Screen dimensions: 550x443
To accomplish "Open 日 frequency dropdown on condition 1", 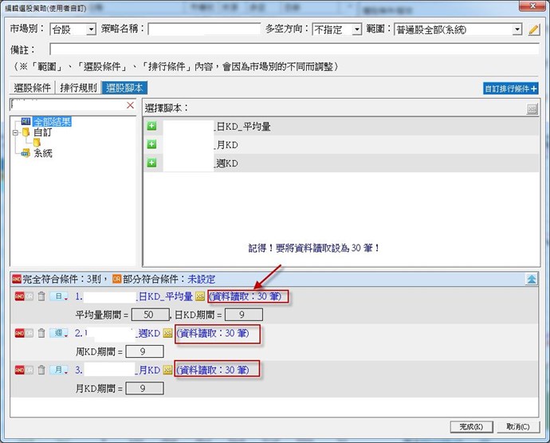I will [61, 296].
